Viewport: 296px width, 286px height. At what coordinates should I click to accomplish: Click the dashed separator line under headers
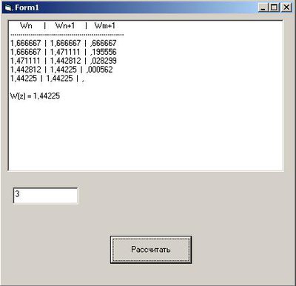67,35
